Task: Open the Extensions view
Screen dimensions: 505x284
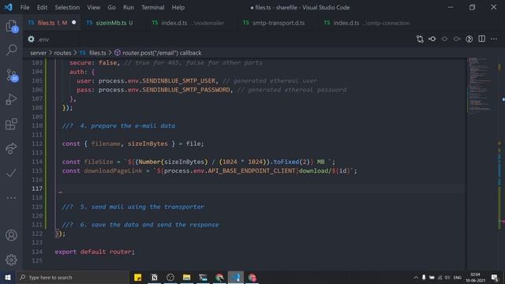Action: tap(11, 124)
